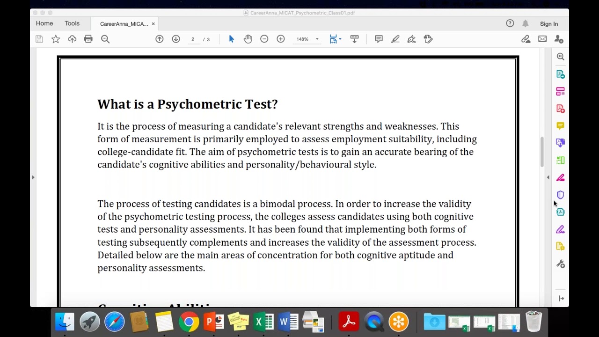Open the Comment tool in the right pane
Image resolution: width=599 pixels, height=337 pixels.
point(561,126)
